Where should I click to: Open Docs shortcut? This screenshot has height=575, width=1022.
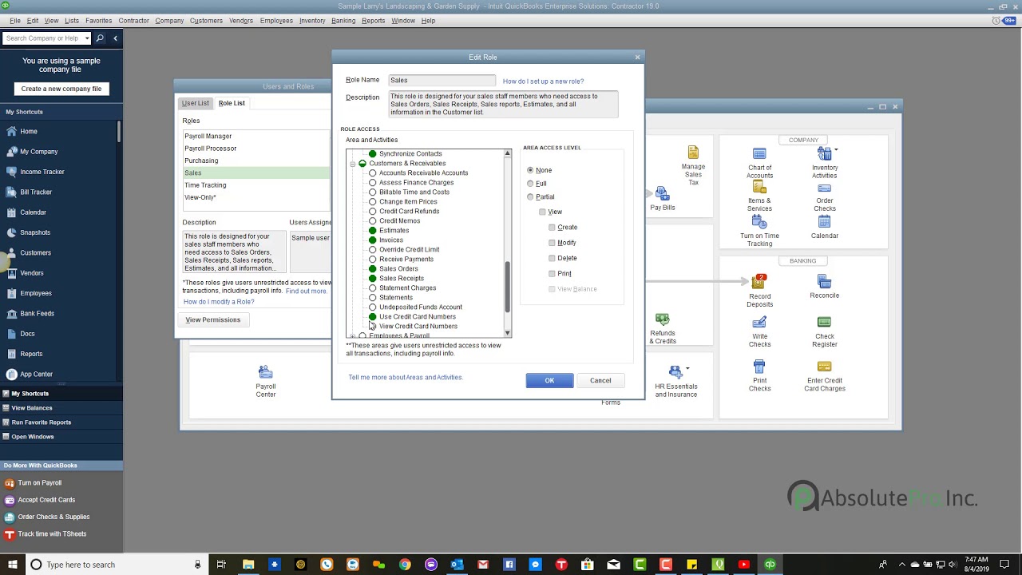tap(27, 334)
